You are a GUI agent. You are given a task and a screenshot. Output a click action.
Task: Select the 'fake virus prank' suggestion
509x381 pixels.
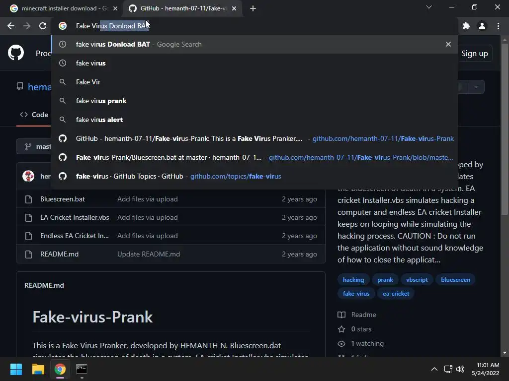pyautogui.click(x=254, y=101)
